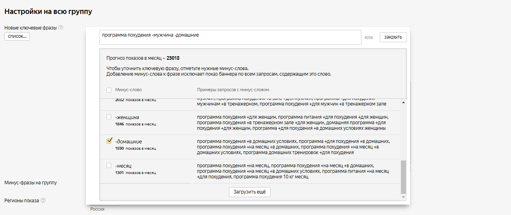This screenshot has height=215, width=511.
Task: Click 1846 показов в месяц count
Action: tap(136, 124)
